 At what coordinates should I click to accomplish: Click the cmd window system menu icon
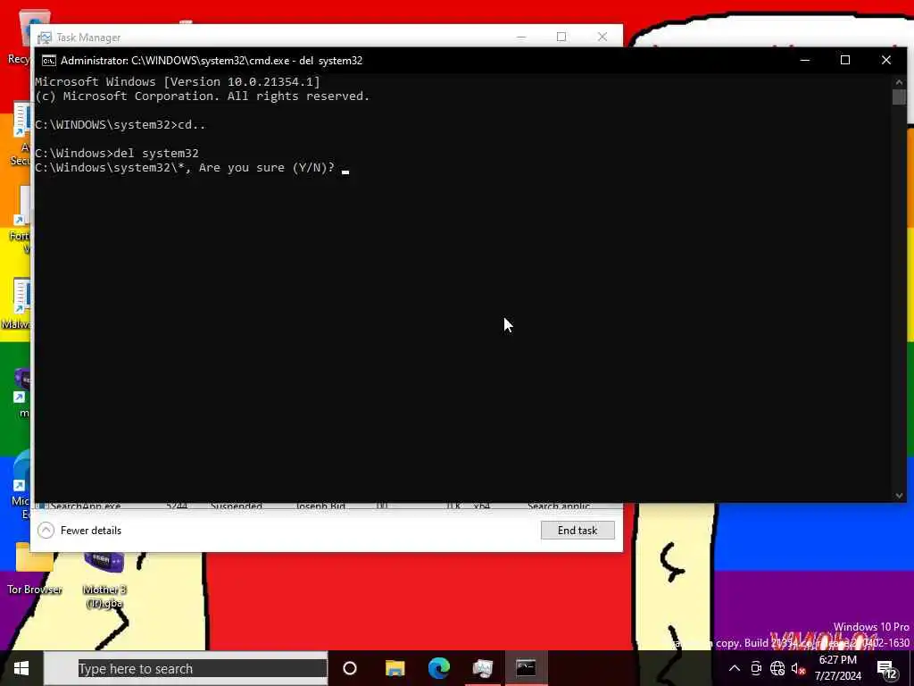click(x=49, y=61)
